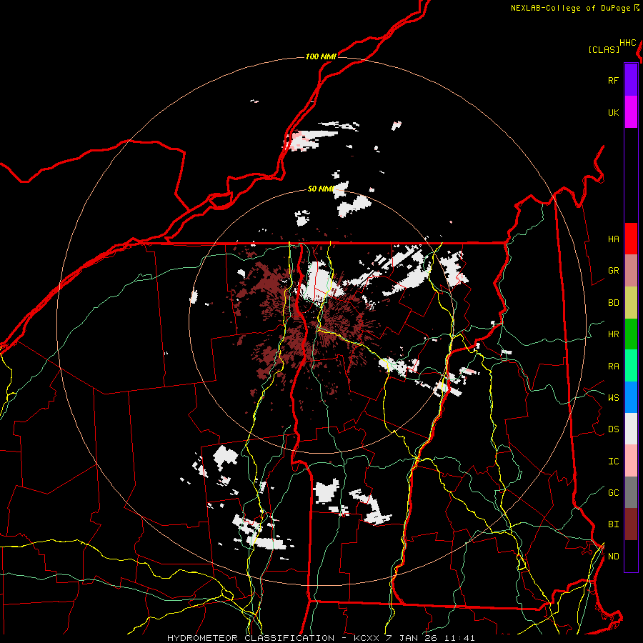The height and width of the screenshot is (643, 643).
Task: Click the ND legend label
Action: pyautogui.click(x=613, y=557)
